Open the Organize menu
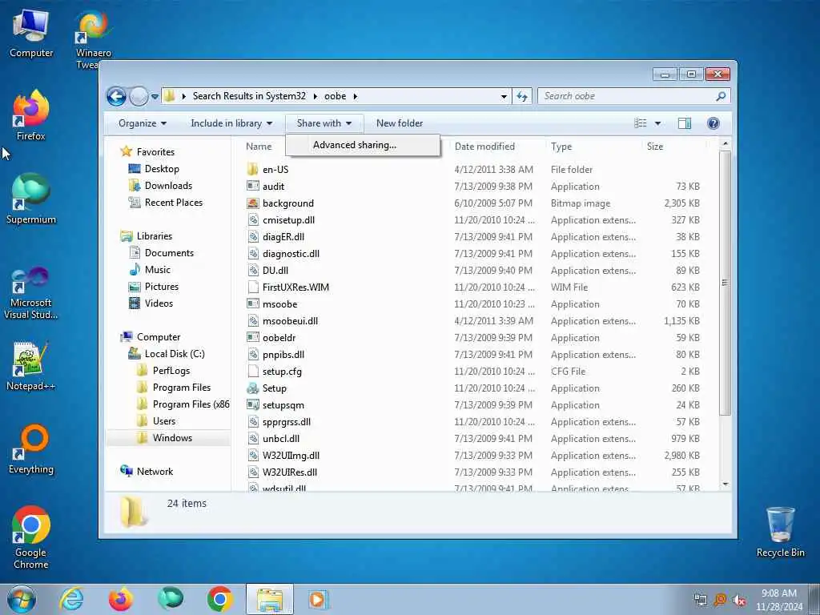Viewport: 820px width, 615px height. [x=143, y=123]
